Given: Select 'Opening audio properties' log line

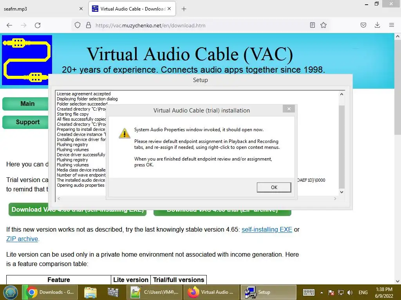Looking at the screenshot, I should click(x=81, y=185).
